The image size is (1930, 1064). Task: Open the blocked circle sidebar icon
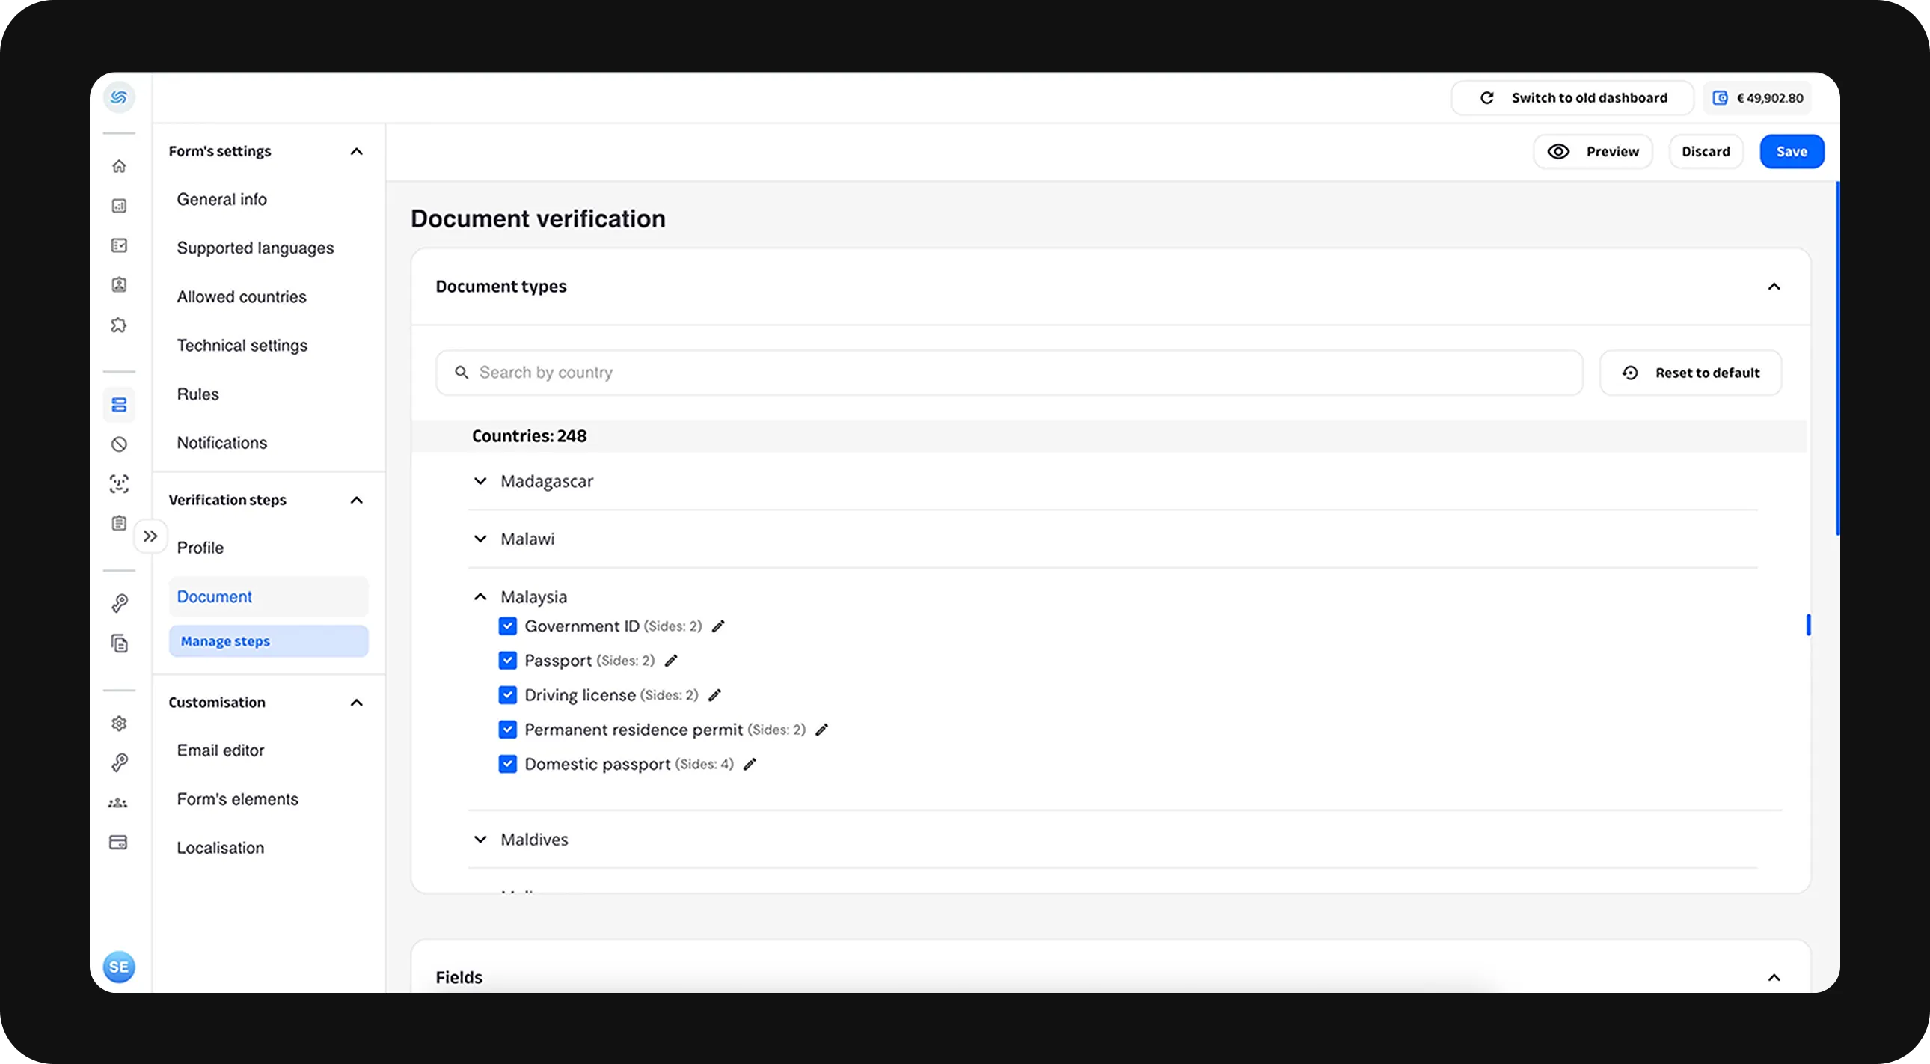point(119,444)
